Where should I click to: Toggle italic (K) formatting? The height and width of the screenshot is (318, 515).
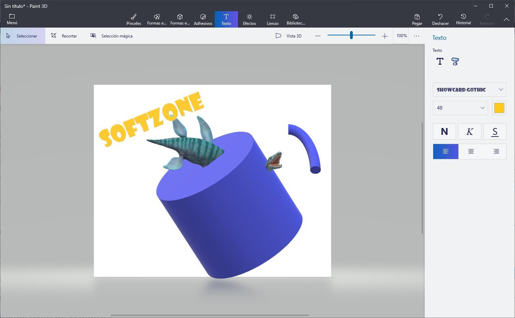point(470,131)
